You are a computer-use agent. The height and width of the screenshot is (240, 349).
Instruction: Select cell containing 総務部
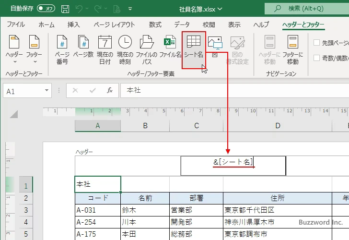pyautogui.click(x=197, y=234)
